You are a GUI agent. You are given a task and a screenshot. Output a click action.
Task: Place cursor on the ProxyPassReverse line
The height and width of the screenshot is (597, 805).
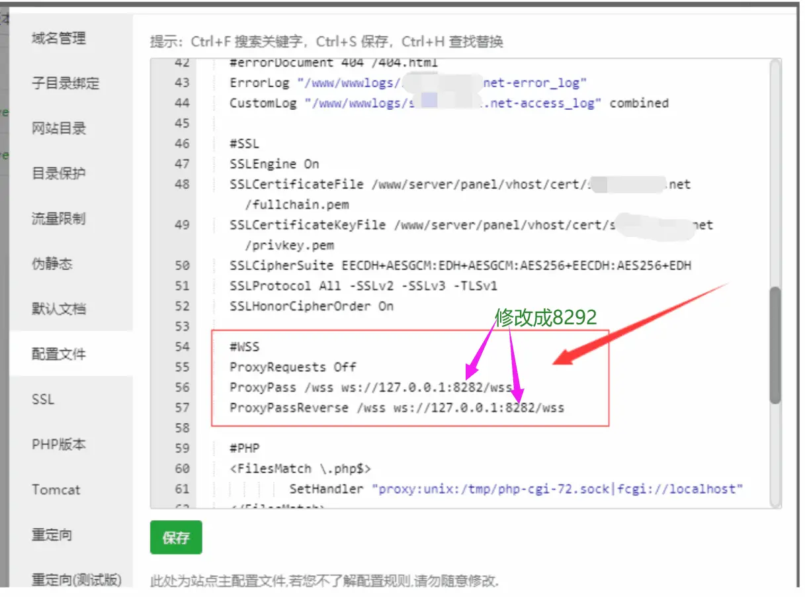click(396, 408)
